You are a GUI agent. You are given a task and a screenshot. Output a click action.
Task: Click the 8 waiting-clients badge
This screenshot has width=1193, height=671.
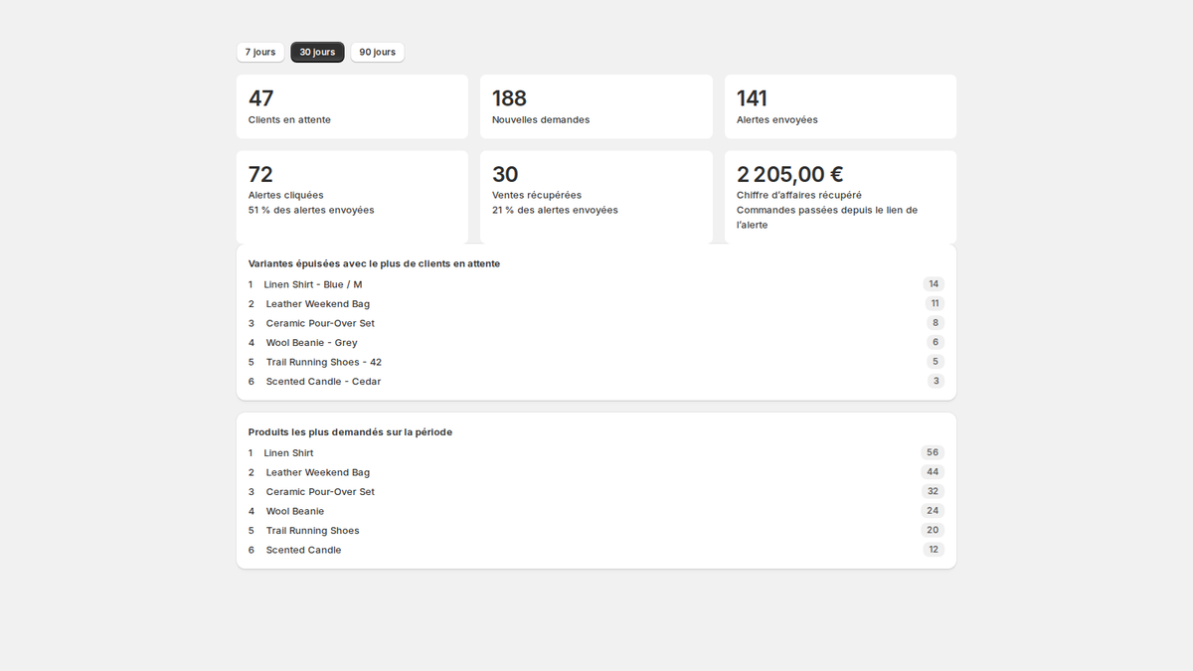pos(936,323)
